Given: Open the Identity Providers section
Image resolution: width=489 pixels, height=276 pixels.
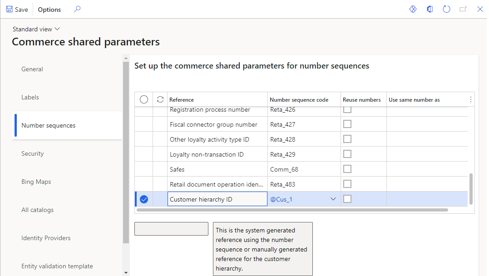Looking at the screenshot, I should [x=46, y=238].
